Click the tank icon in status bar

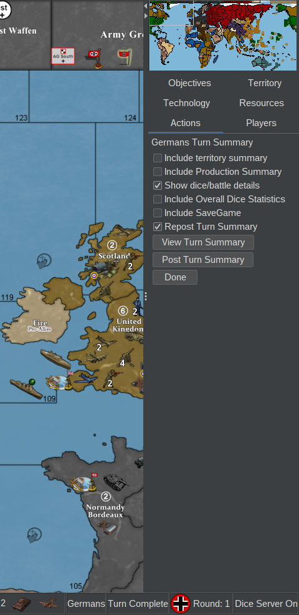point(21,603)
